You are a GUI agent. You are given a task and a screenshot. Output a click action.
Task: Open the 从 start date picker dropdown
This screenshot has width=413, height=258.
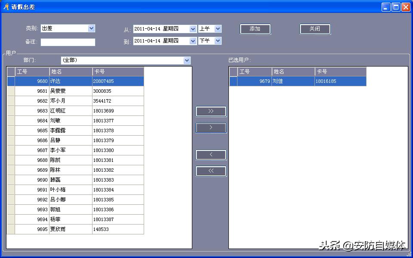(x=193, y=29)
